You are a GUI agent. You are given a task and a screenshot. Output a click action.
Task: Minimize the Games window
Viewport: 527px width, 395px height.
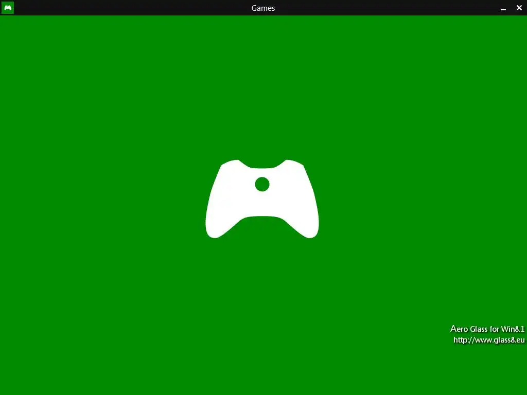[x=503, y=8]
